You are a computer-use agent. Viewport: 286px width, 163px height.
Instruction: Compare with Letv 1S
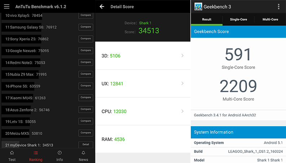tap(86, 121)
